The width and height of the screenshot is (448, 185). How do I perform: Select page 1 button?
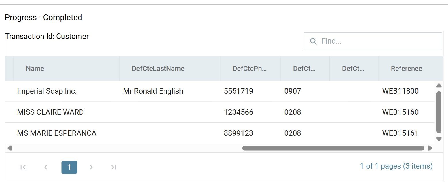[x=69, y=167]
